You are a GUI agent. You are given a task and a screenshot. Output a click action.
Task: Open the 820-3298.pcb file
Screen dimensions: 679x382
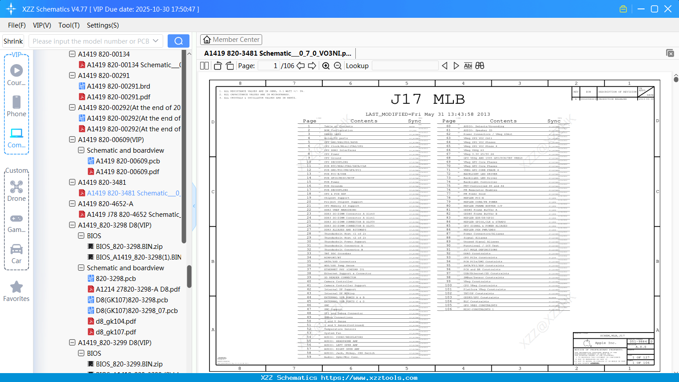click(x=116, y=278)
